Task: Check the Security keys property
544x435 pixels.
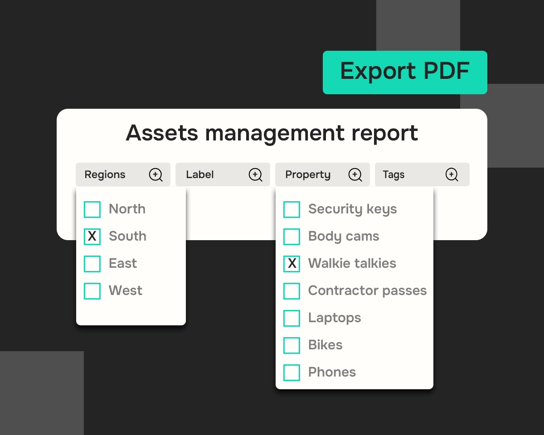Action: [x=291, y=209]
